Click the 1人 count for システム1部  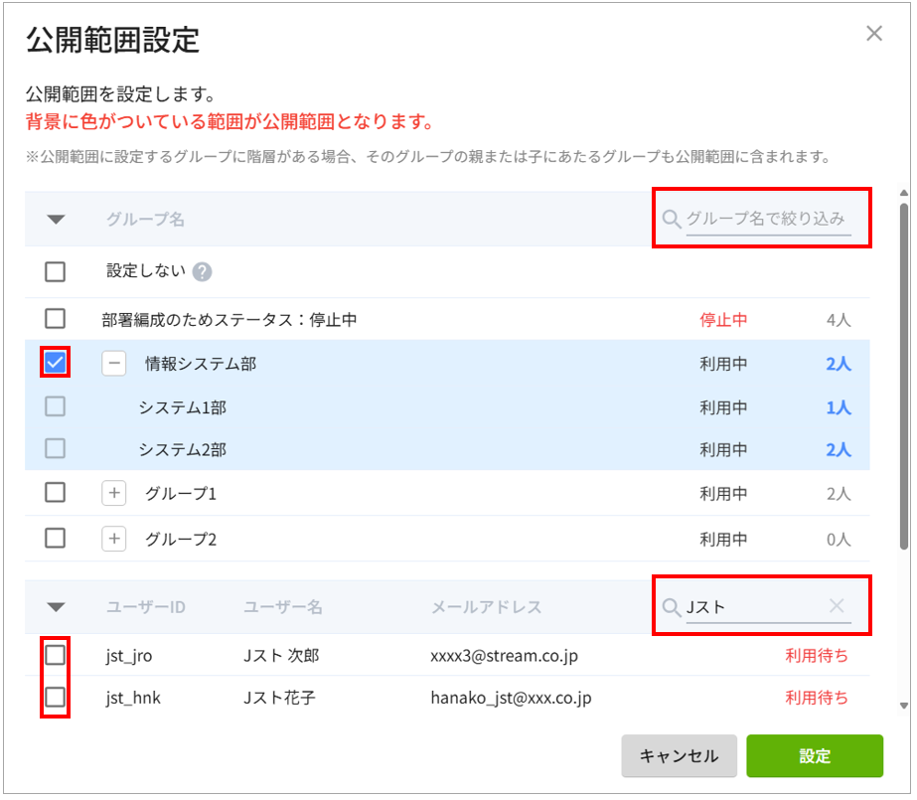pos(839,407)
